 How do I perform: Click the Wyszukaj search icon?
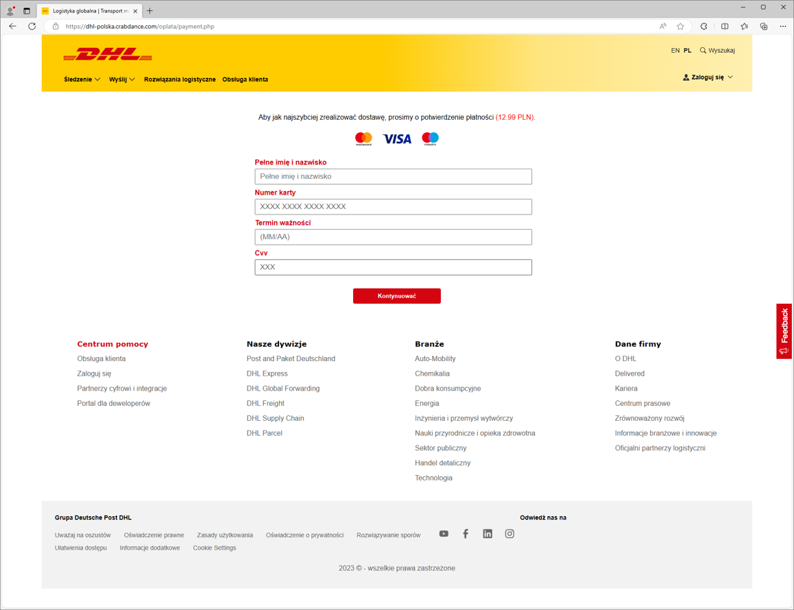(703, 51)
